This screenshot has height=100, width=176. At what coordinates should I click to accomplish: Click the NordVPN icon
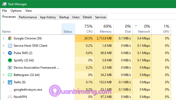[x=10, y=97]
